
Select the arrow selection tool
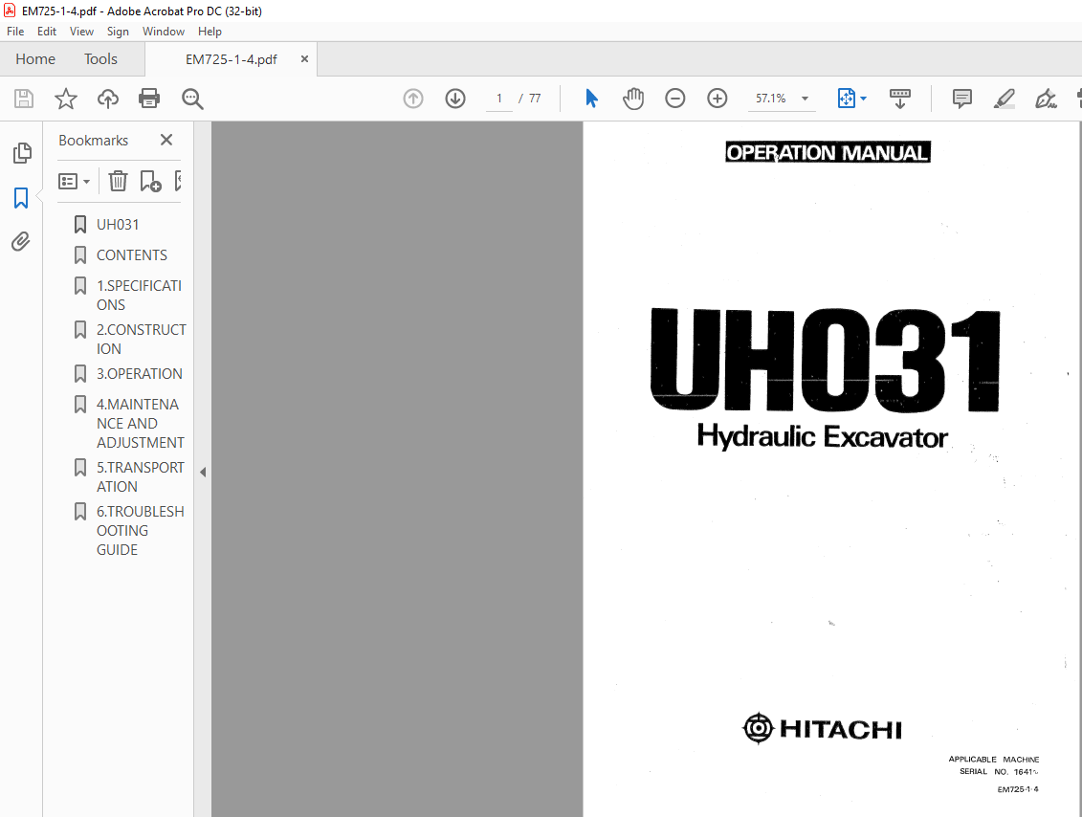pyautogui.click(x=591, y=99)
